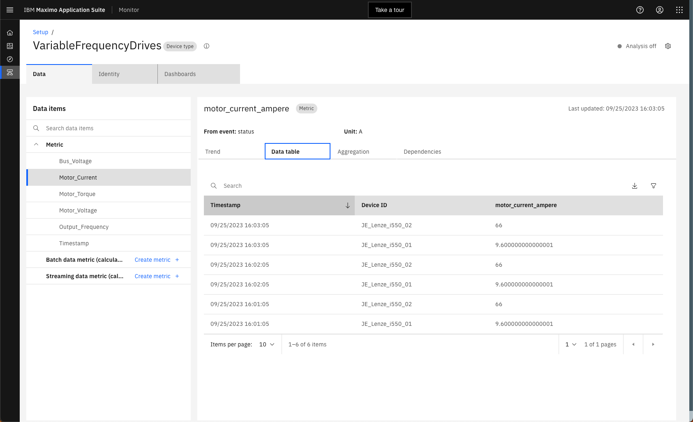Screen dimensions: 693x422
Task: Click Take a tour button
Action: pos(390,10)
